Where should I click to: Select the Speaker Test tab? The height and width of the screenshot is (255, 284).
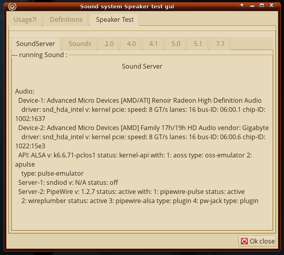pyautogui.click(x=115, y=20)
